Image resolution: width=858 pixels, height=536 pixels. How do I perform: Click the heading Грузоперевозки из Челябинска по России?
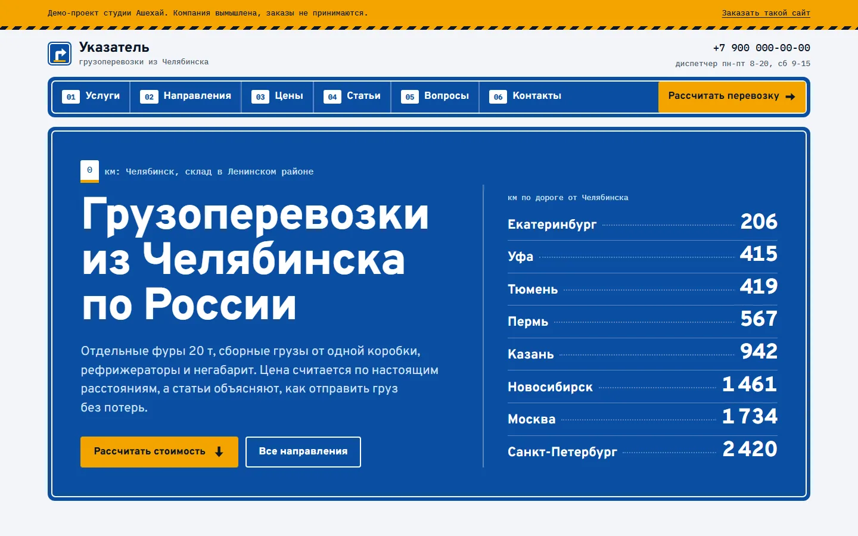[255, 259]
